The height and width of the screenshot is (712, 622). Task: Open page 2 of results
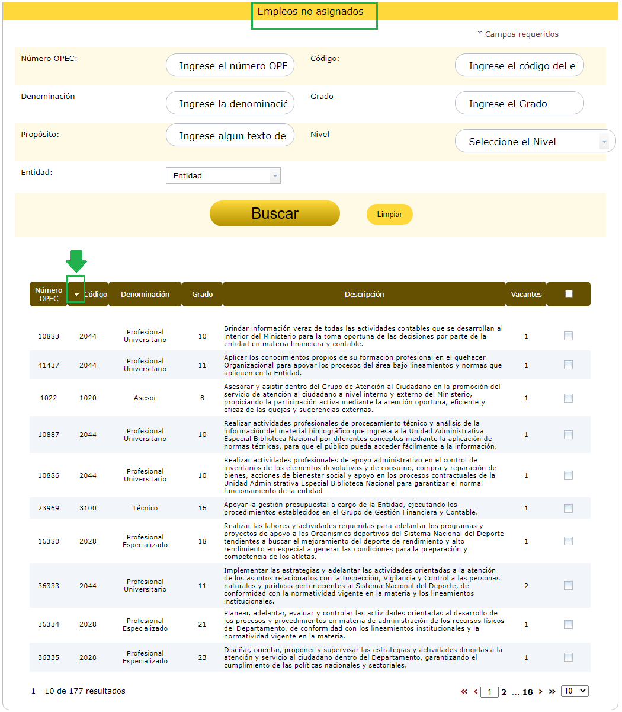click(x=504, y=692)
